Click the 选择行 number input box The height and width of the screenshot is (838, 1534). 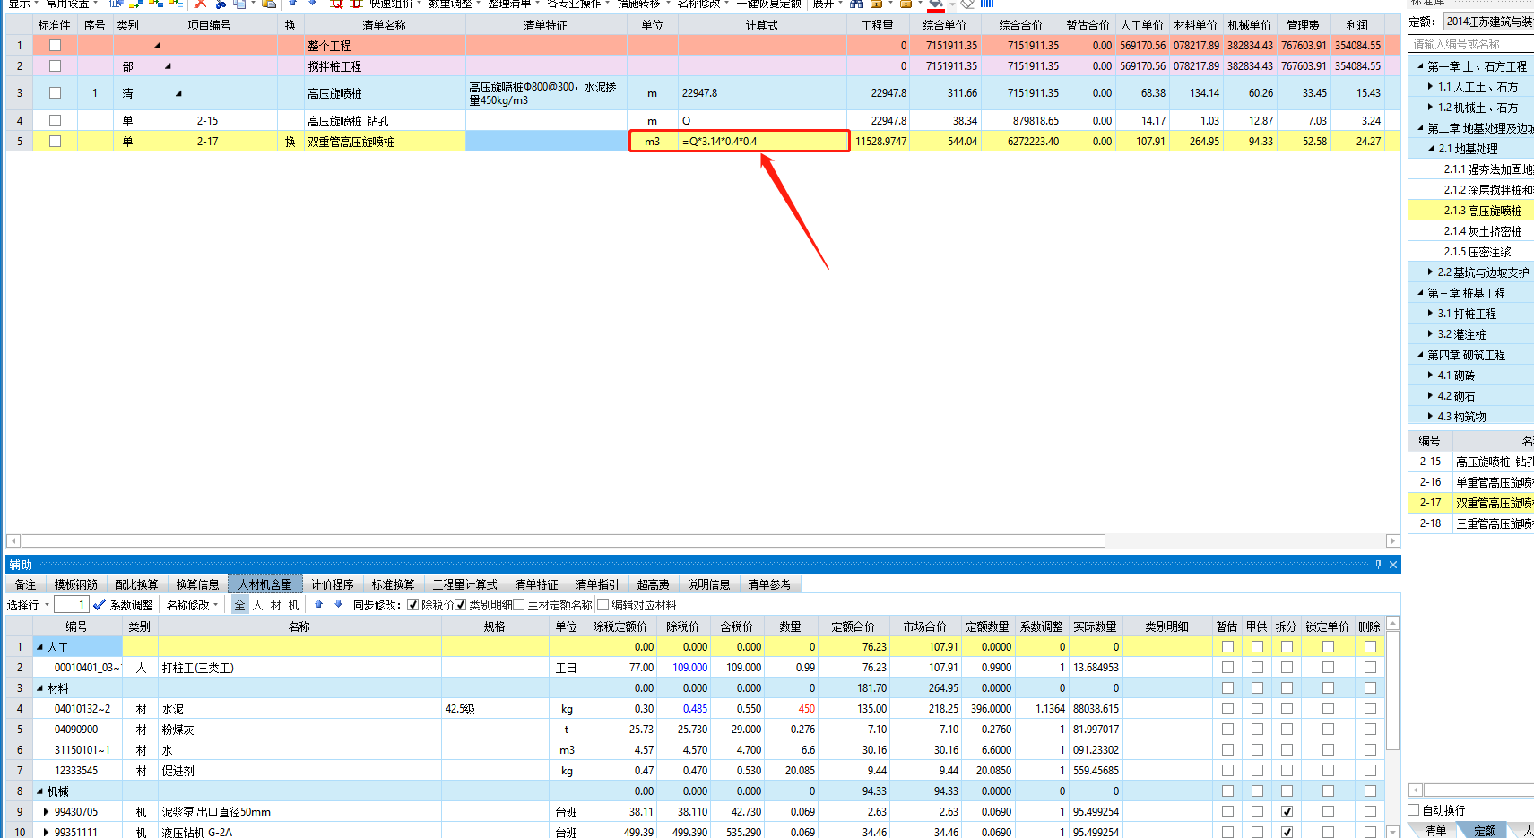[x=71, y=605]
